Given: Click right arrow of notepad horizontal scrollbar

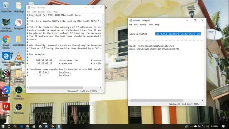Looking at the screenshot, I should (x=202, y=100).
